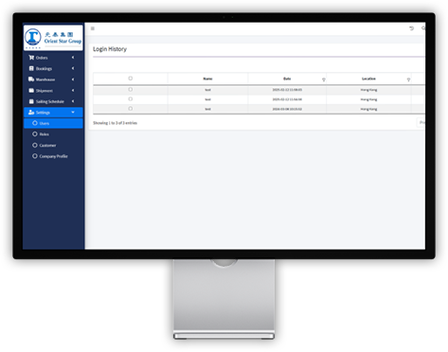Sort by the Date column header

point(287,79)
